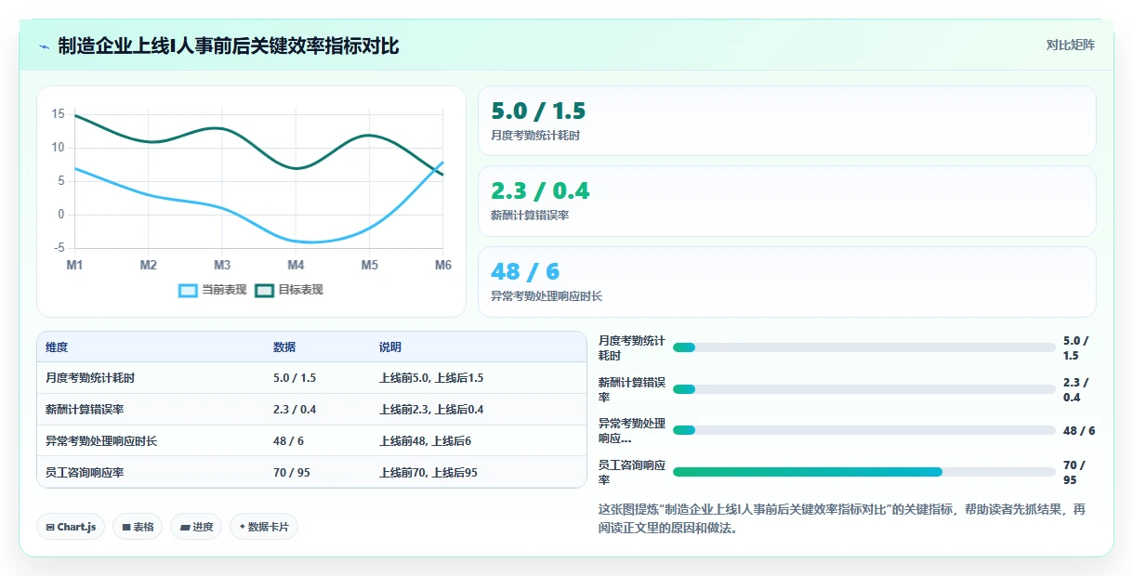Open the 异常考勤处理响应时长 48 / 6 card
This screenshot has width=1133, height=576.
(786, 281)
